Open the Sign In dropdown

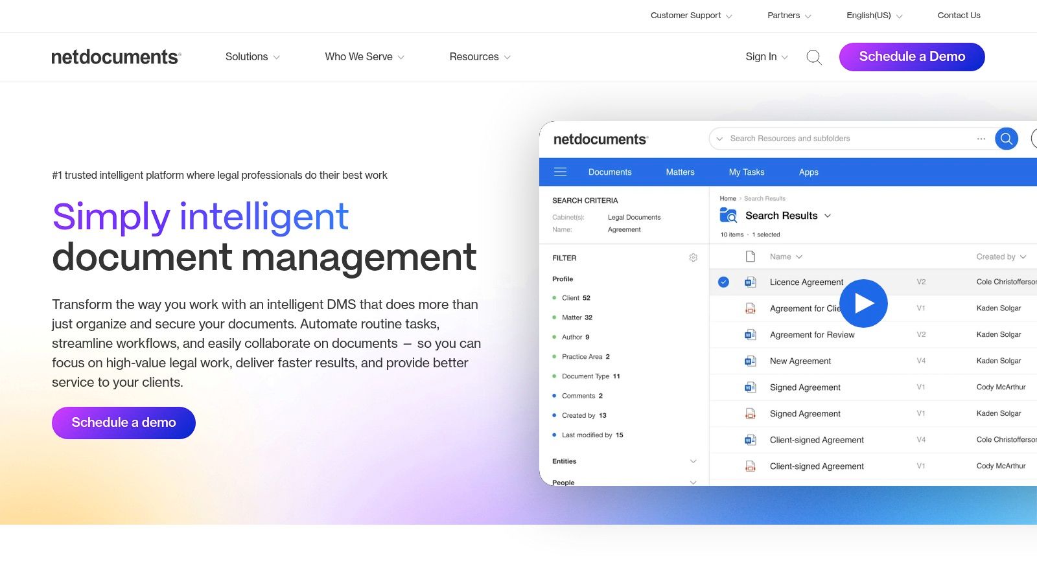767,57
